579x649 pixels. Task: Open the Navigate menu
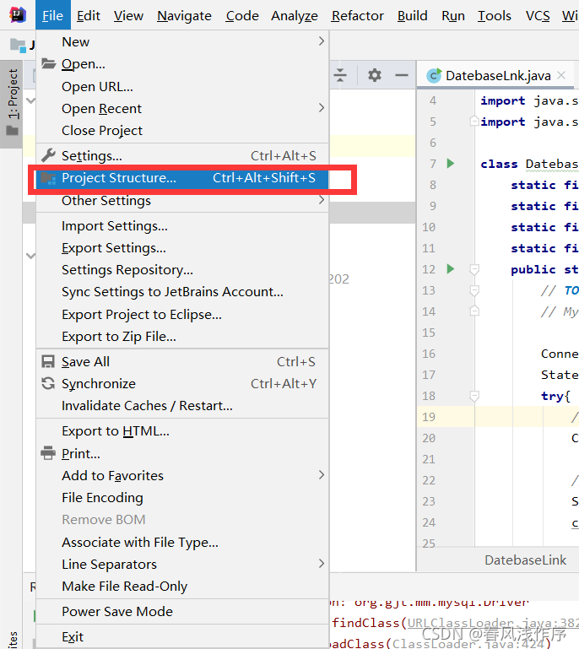[x=184, y=16]
